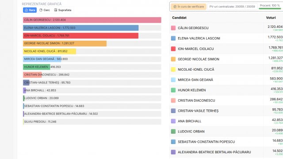The width and height of the screenshot is (283, 159).
Task: Click the verification status icon in badge
Action: (x=175, y=7)
